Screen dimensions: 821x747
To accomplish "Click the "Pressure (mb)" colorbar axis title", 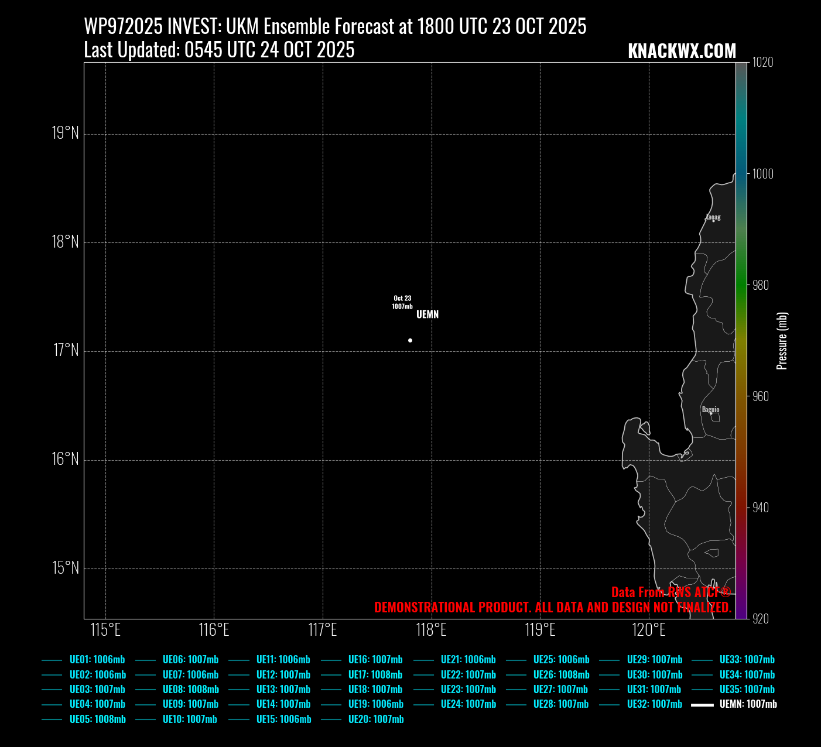I will 782,341.
